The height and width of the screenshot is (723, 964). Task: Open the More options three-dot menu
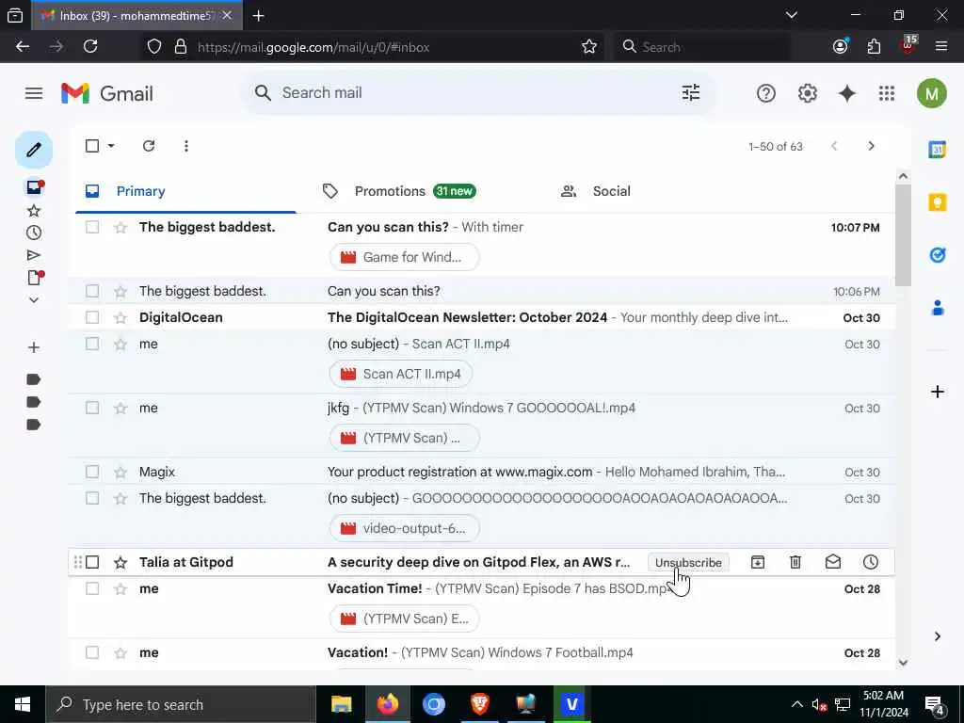[x=186, y=146]
